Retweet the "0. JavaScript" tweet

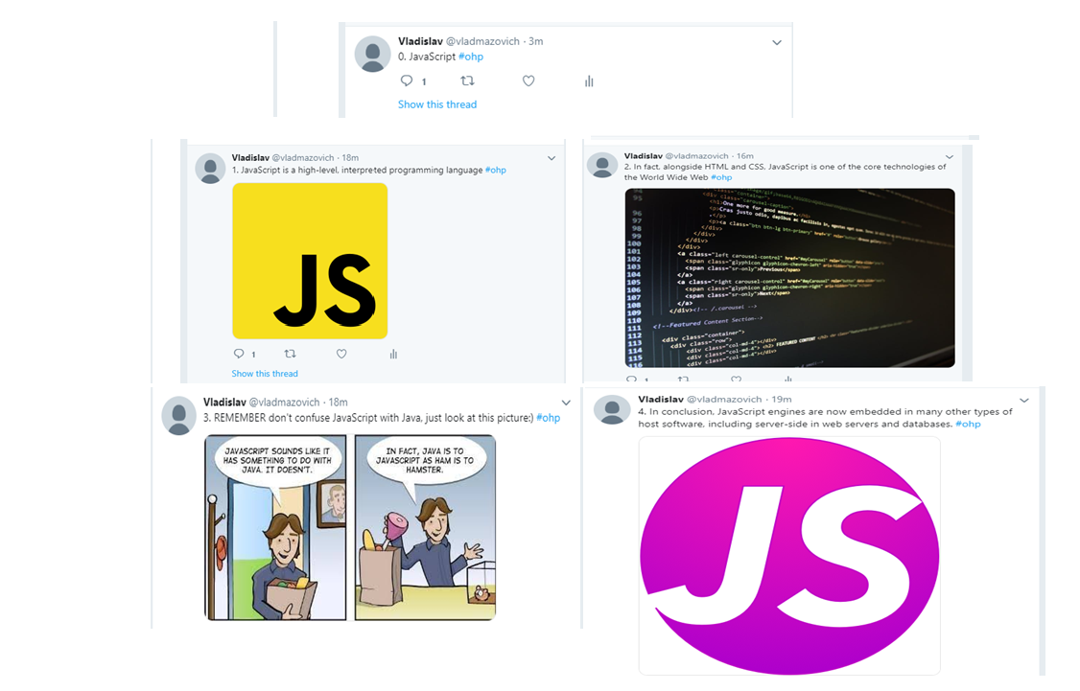[x=467, y=81]
